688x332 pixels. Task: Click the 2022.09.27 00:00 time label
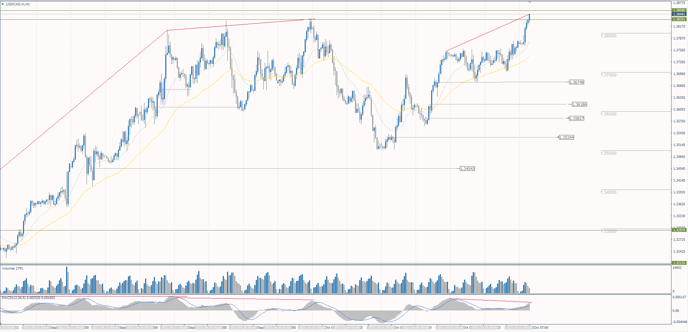(x=175, y=328)
